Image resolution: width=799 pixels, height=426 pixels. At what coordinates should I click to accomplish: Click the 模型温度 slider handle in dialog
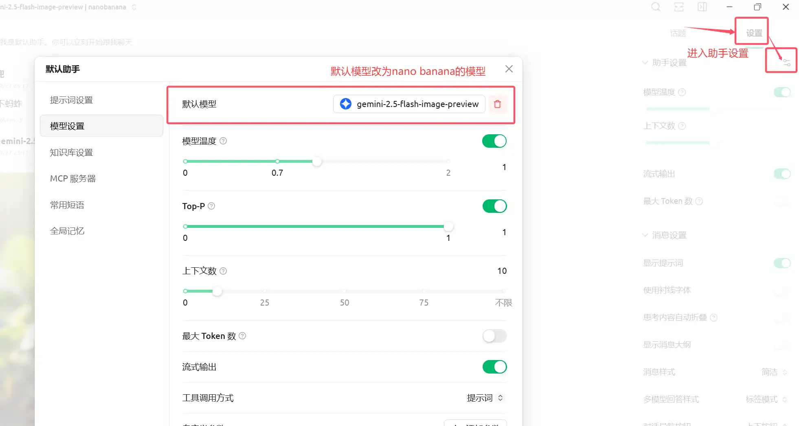pos(317,162)
